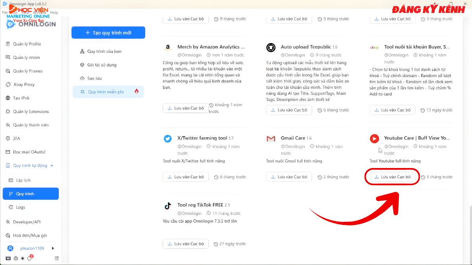The image size is (472, 265).
Task: Switch language using the VI badge
Action: [x=8, y=258]
